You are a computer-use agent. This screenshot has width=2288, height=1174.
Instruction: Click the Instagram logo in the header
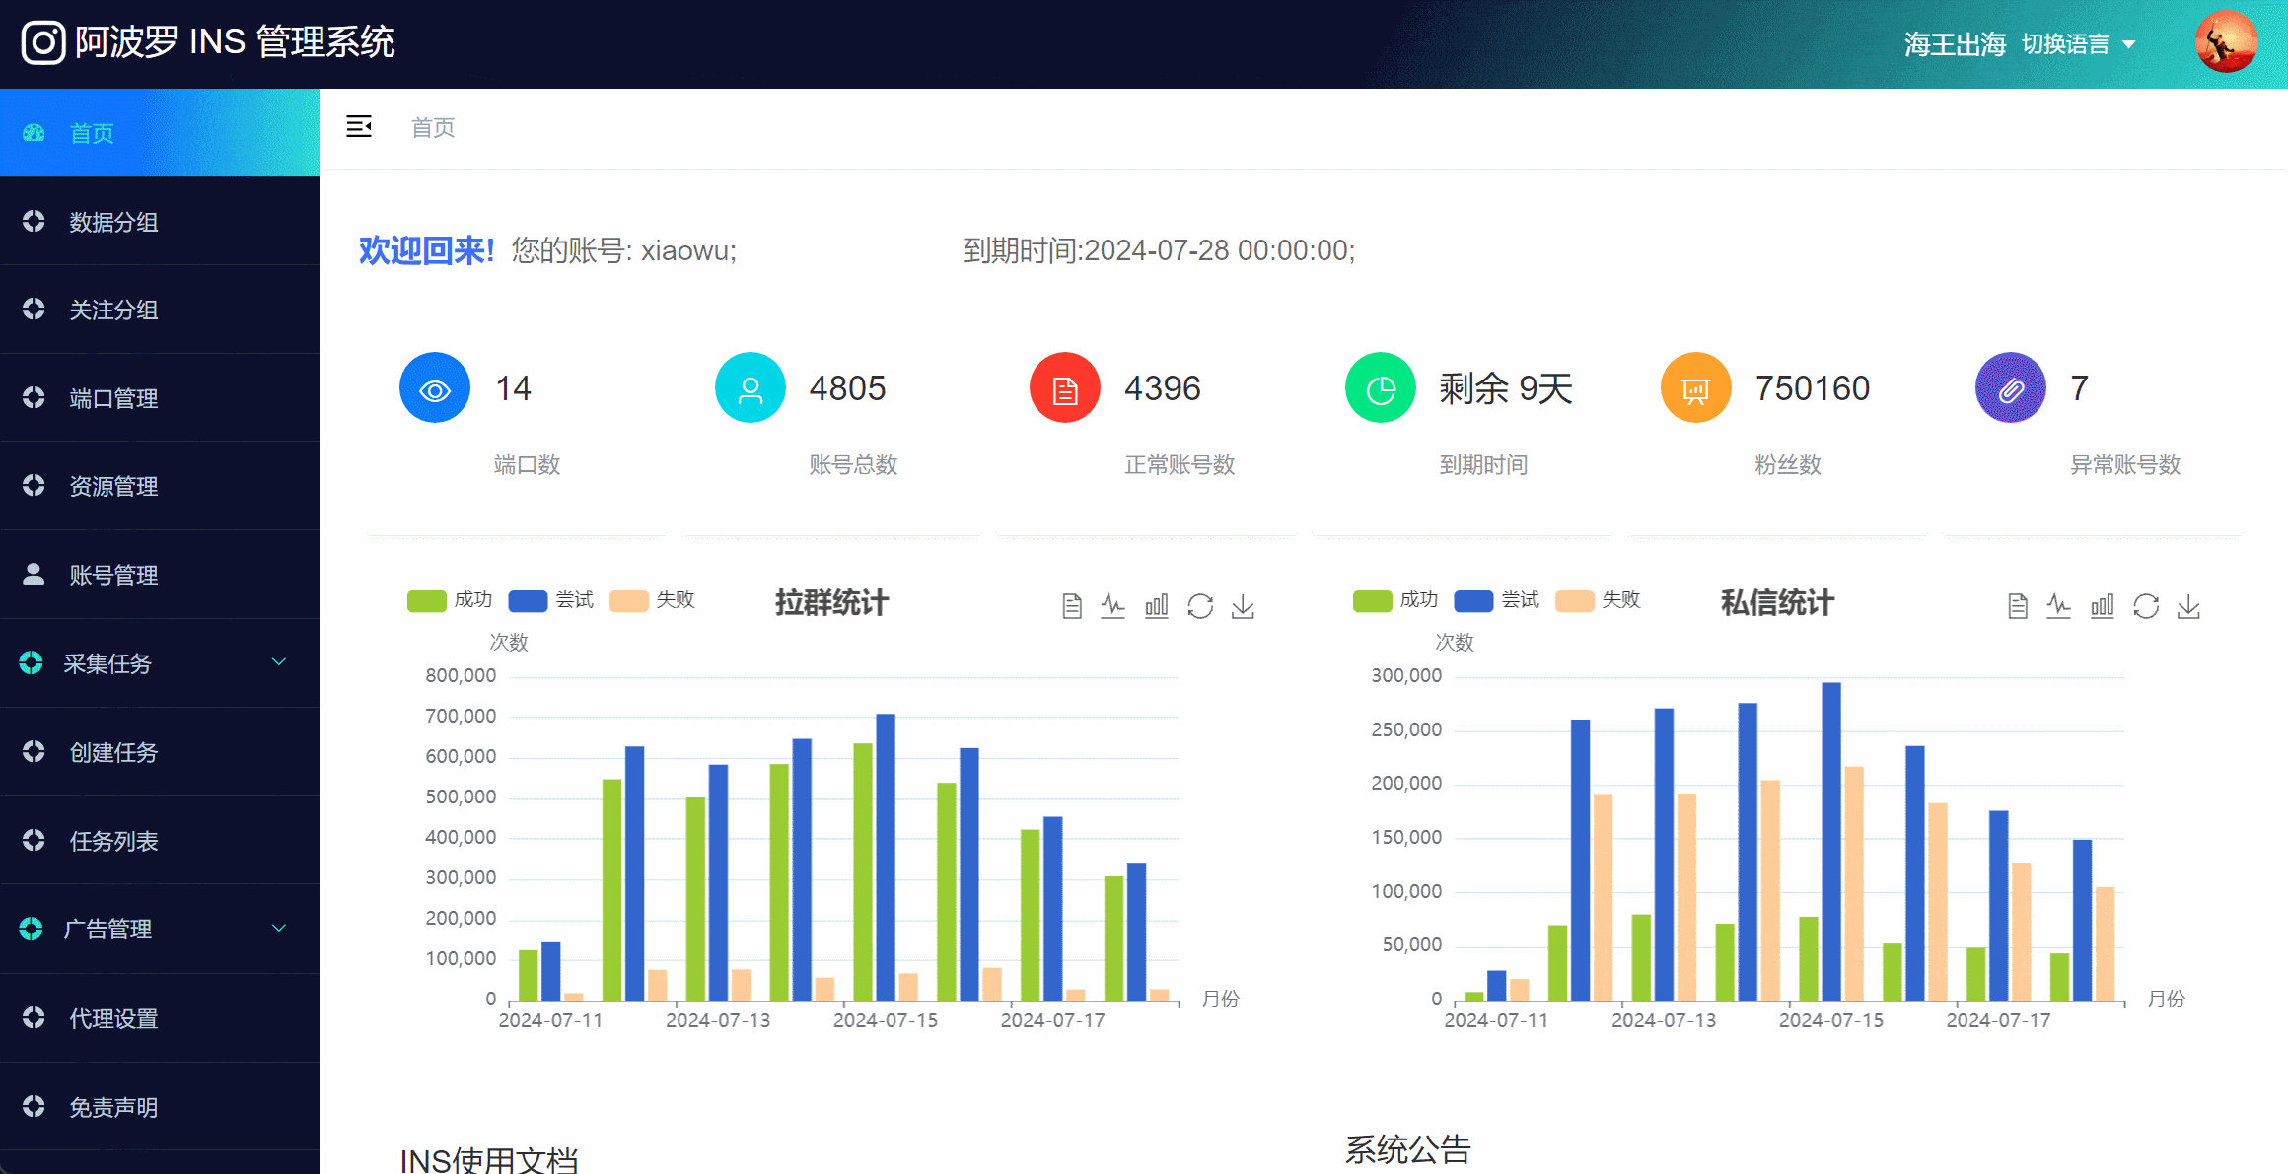coord(40,41)
